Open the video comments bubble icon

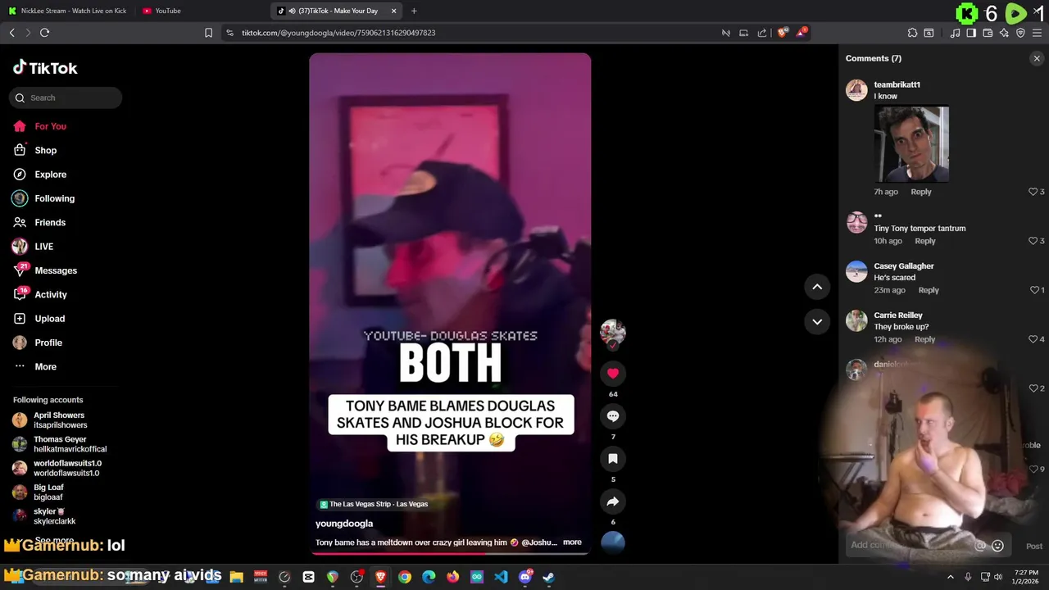(613, 416)
